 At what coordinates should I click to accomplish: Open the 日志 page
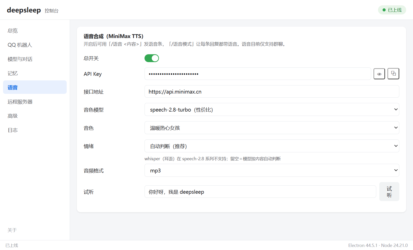35,130
